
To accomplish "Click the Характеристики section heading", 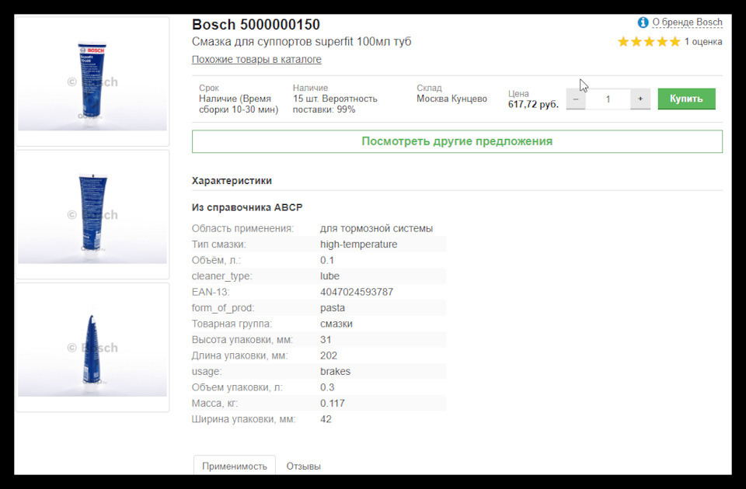I will tap(232, 181).
